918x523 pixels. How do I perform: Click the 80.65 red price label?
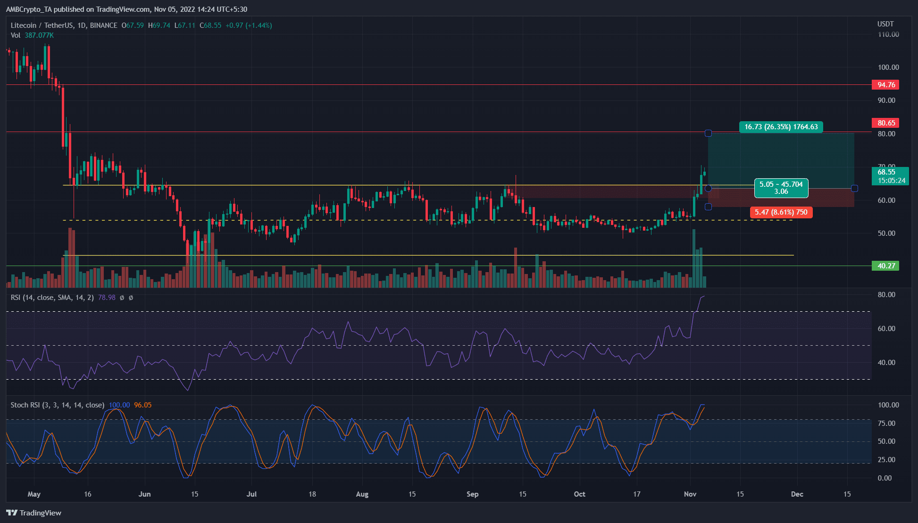pos(885,123)
